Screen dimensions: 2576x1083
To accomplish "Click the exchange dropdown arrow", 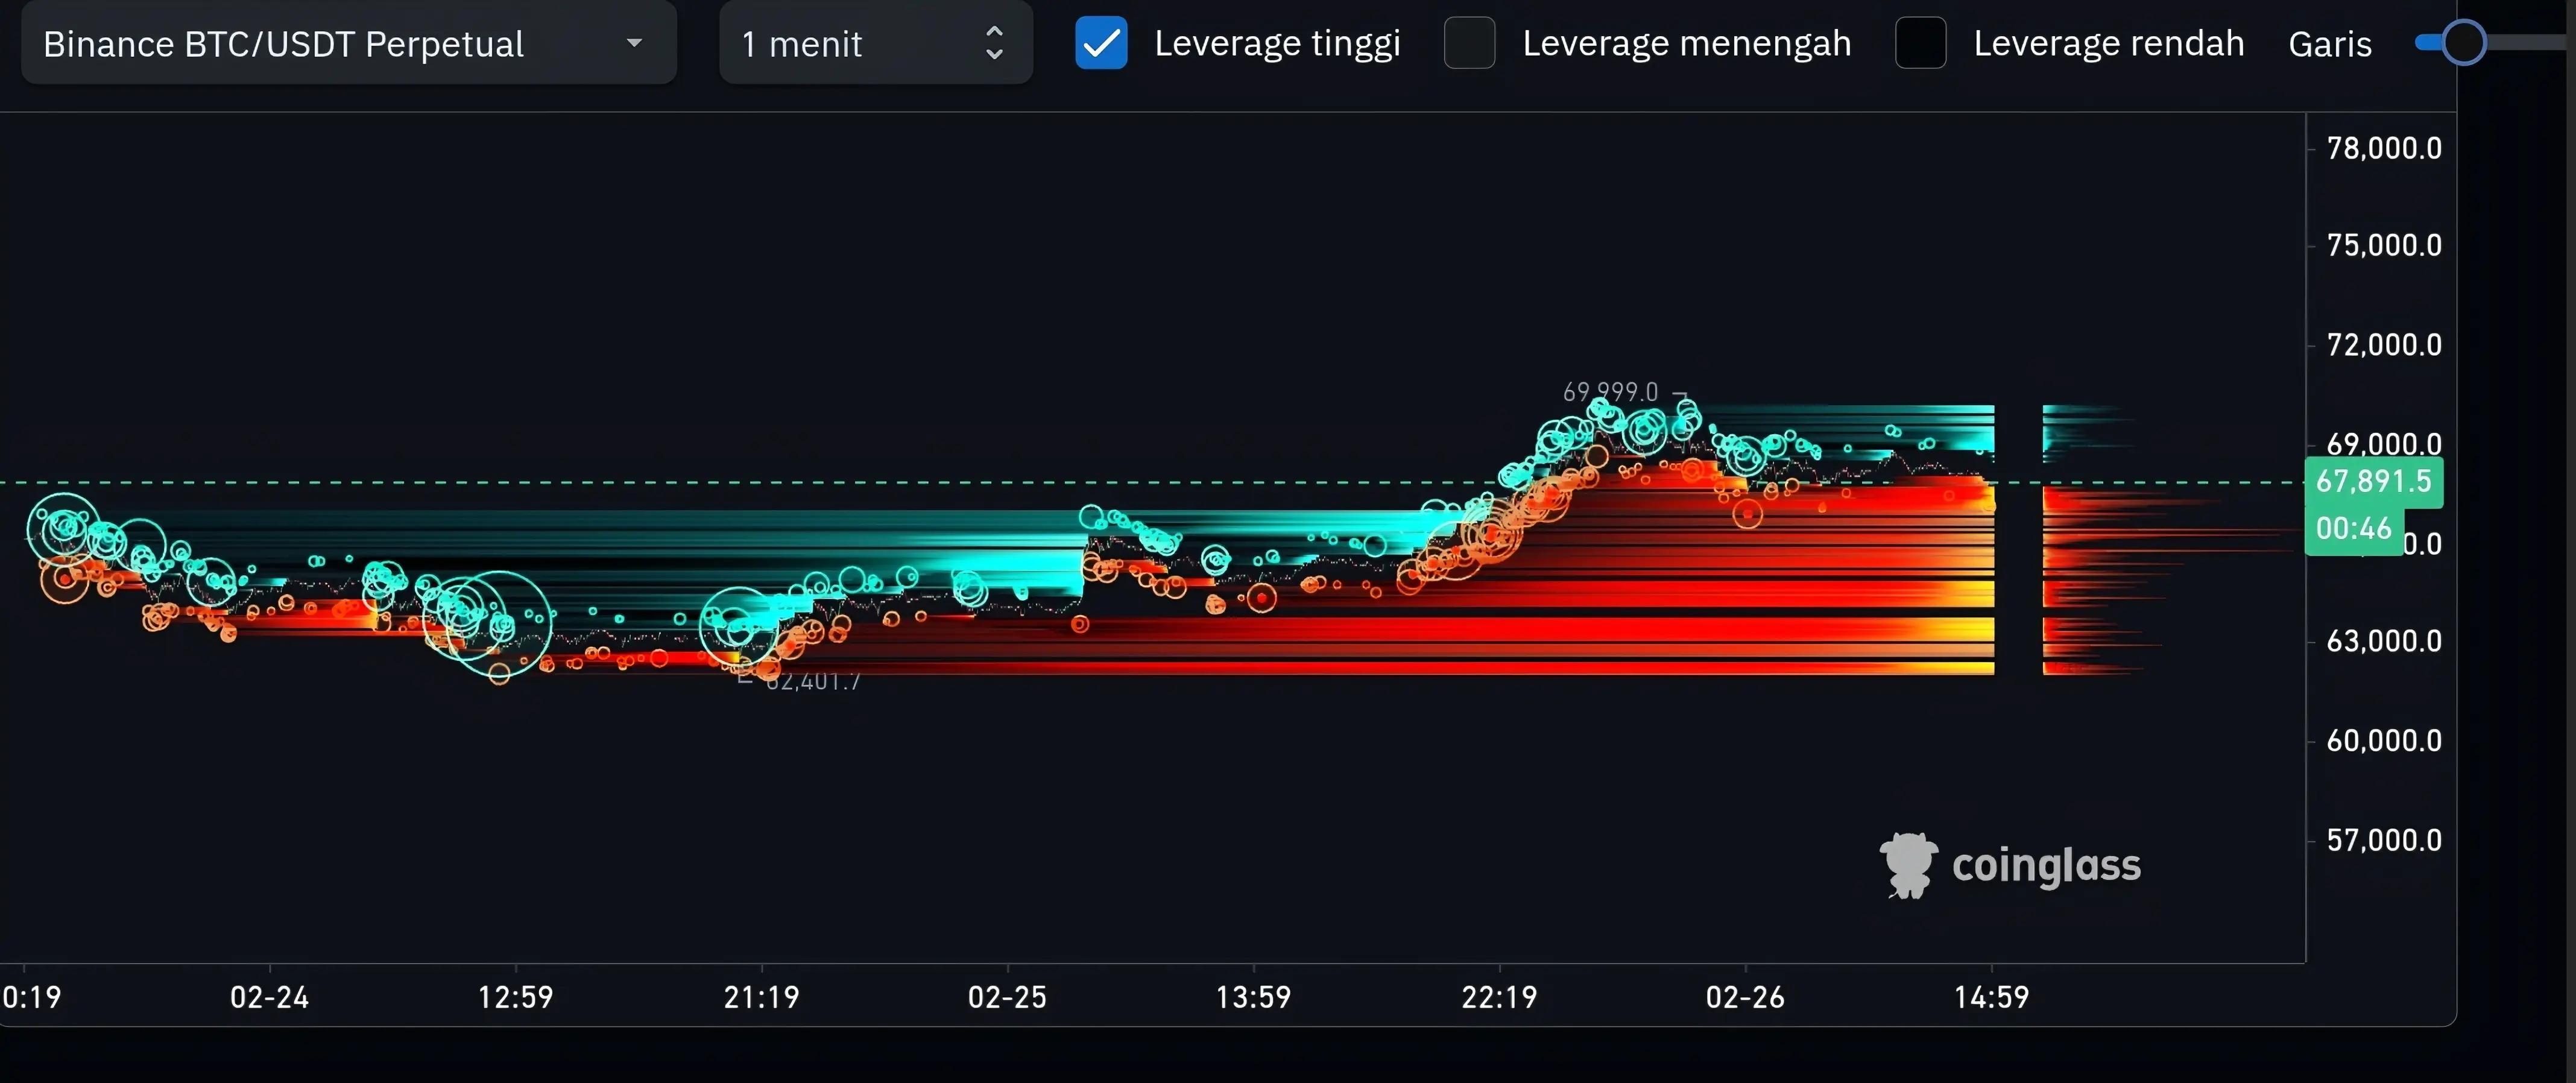I will click(634, 43).
